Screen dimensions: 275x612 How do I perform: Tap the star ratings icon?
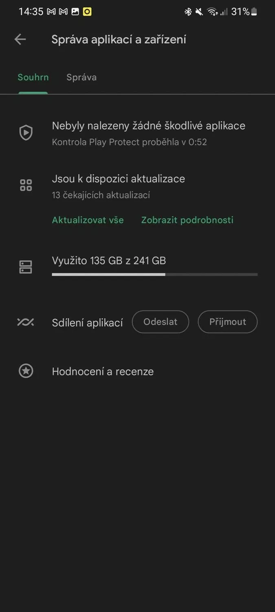click(x=26, y=371)
